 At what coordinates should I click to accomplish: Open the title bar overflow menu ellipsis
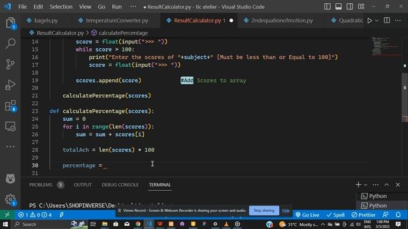pyautogui.click(x=133, y=6)
